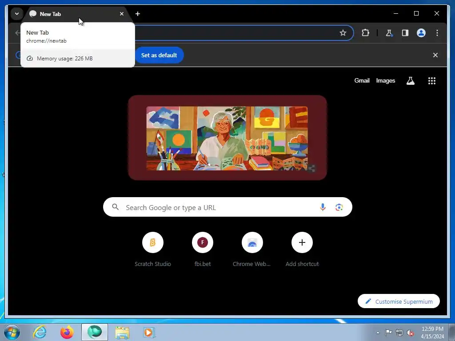
Task: Launch Firefox from taskbar
Action: pos(67,332)
